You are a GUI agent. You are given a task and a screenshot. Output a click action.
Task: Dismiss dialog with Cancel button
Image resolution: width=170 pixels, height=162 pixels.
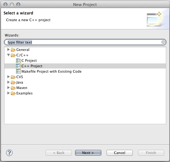[120, 153]
